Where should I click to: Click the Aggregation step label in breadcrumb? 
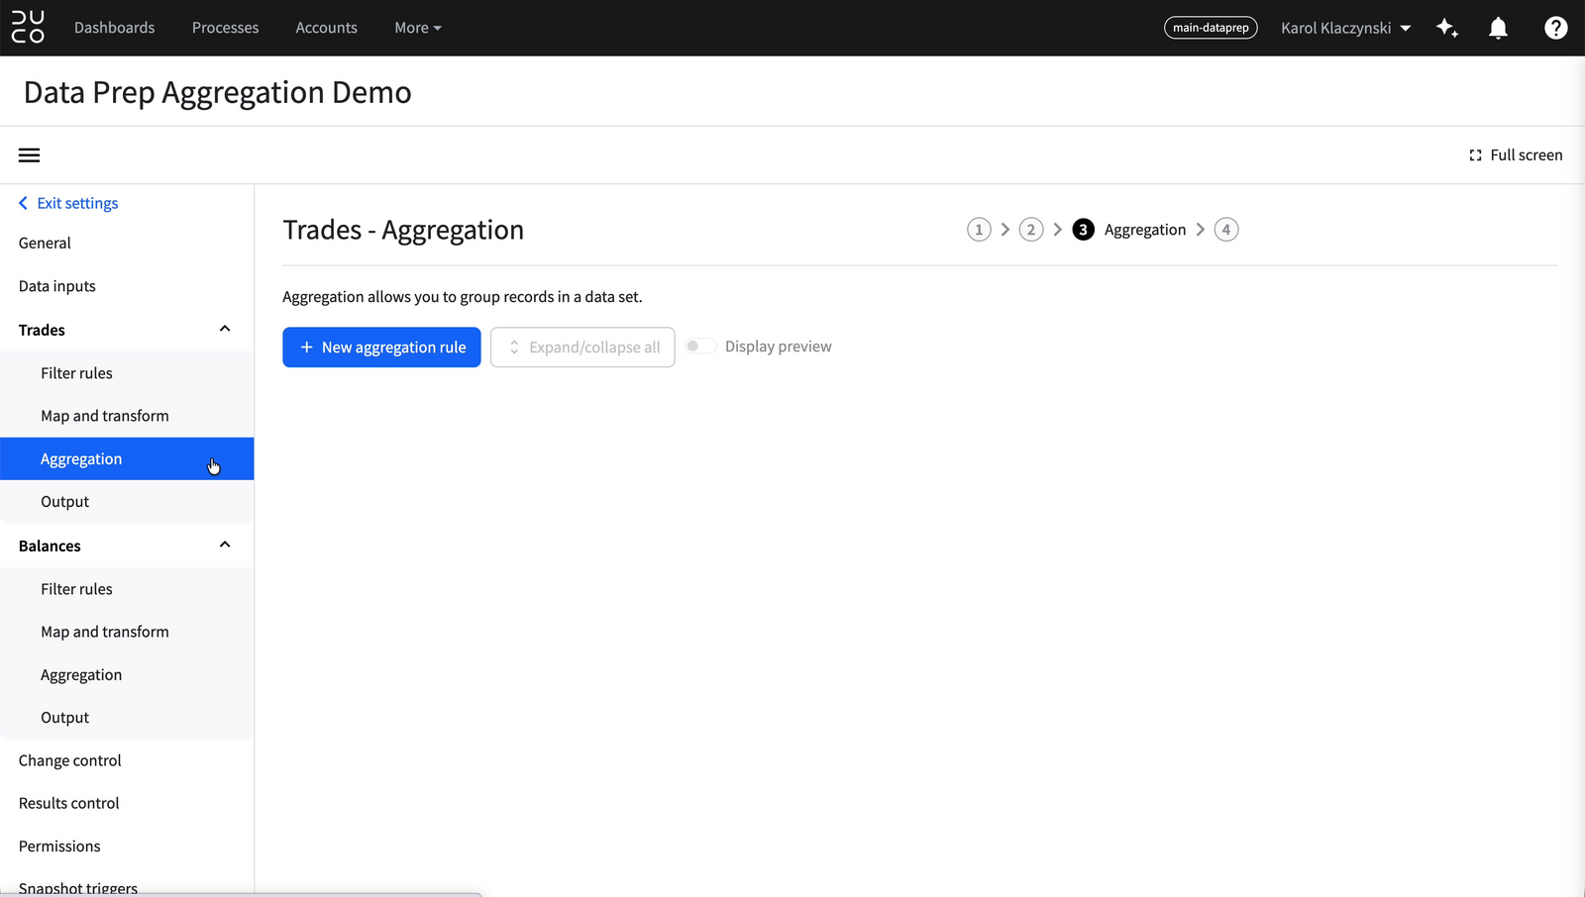(1145, 230)
